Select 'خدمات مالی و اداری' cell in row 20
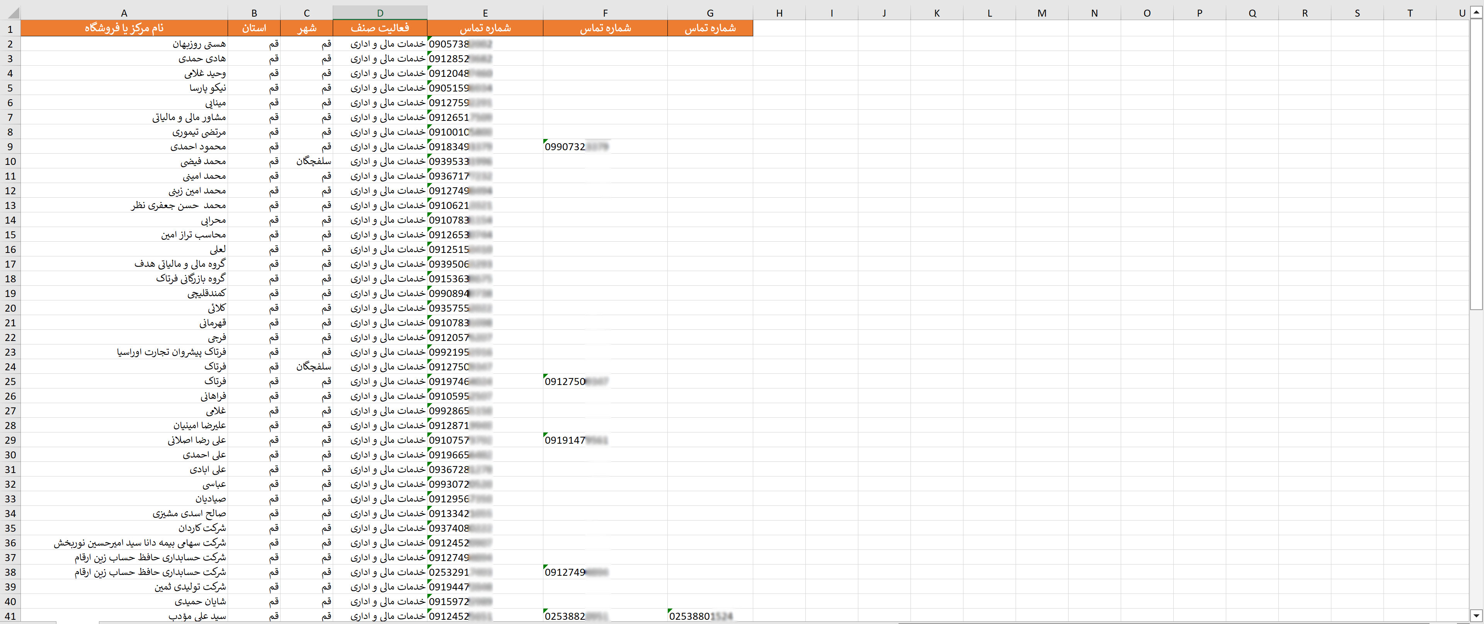 point(380,308)
